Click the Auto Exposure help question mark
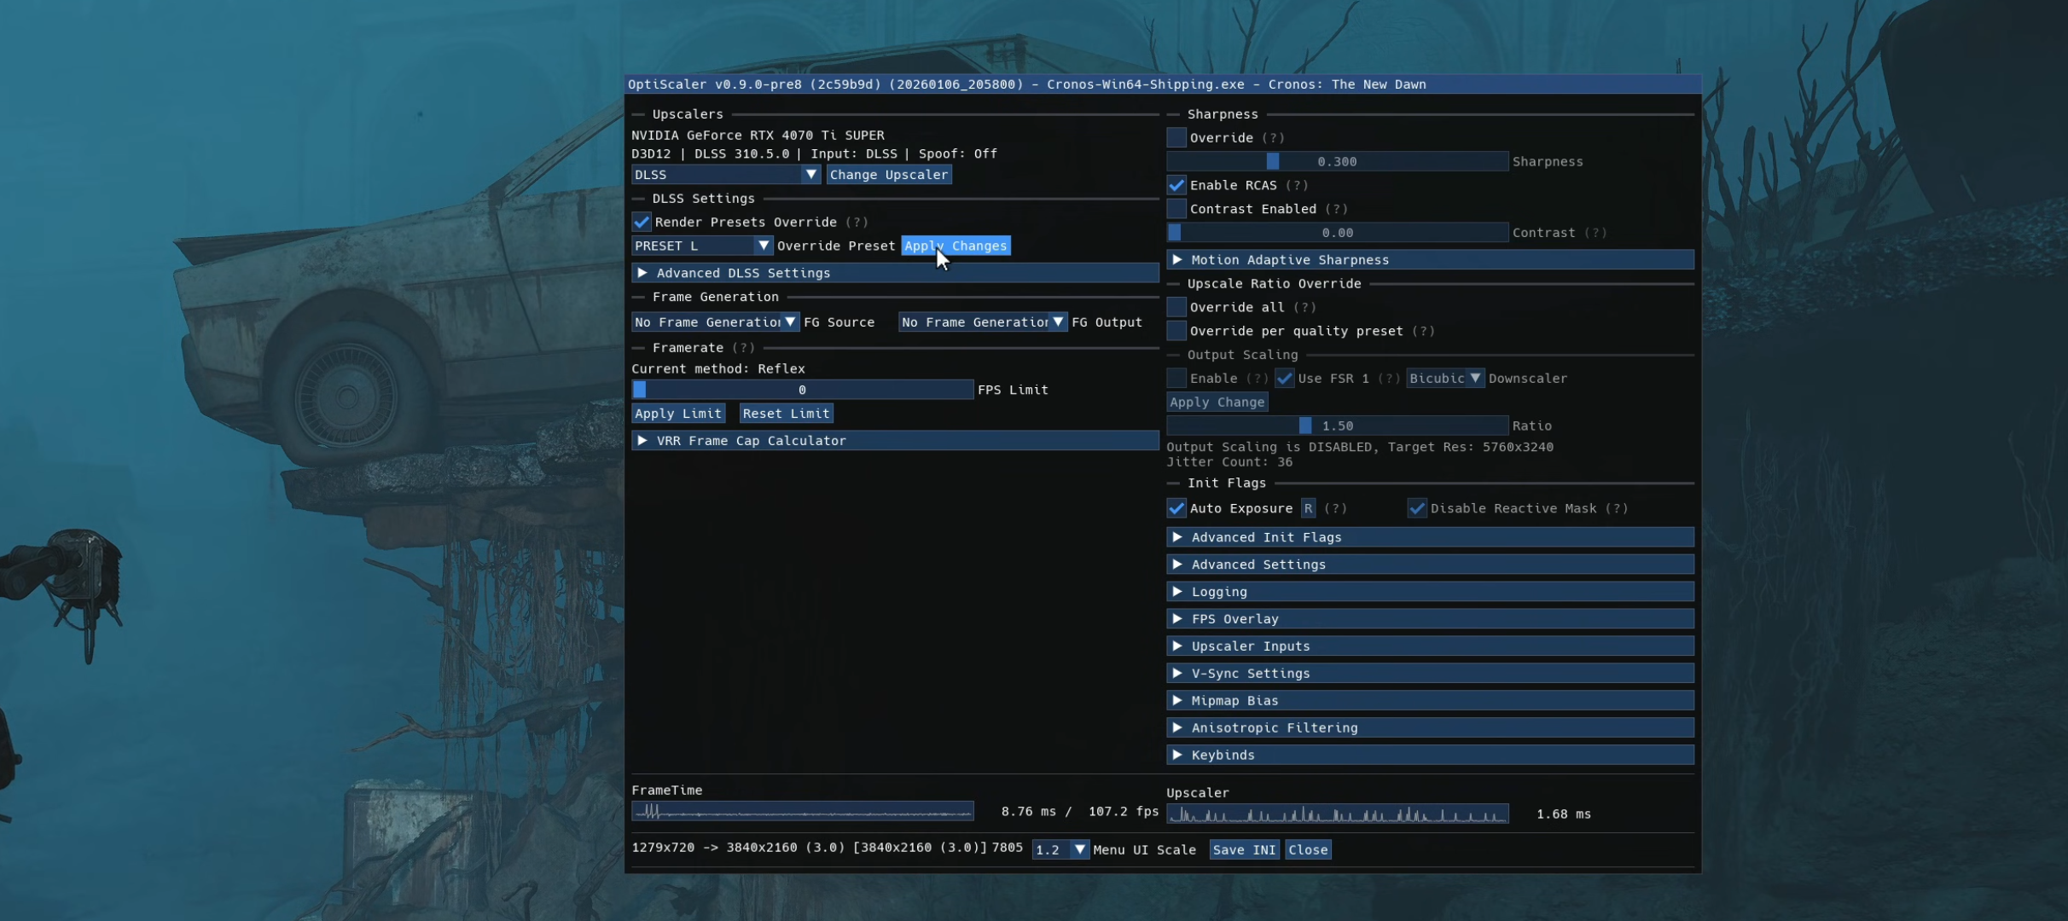 coord(1335,508)
